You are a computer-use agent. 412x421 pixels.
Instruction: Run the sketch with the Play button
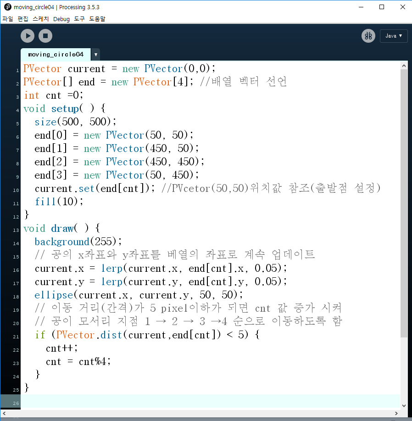coord(28,36)
